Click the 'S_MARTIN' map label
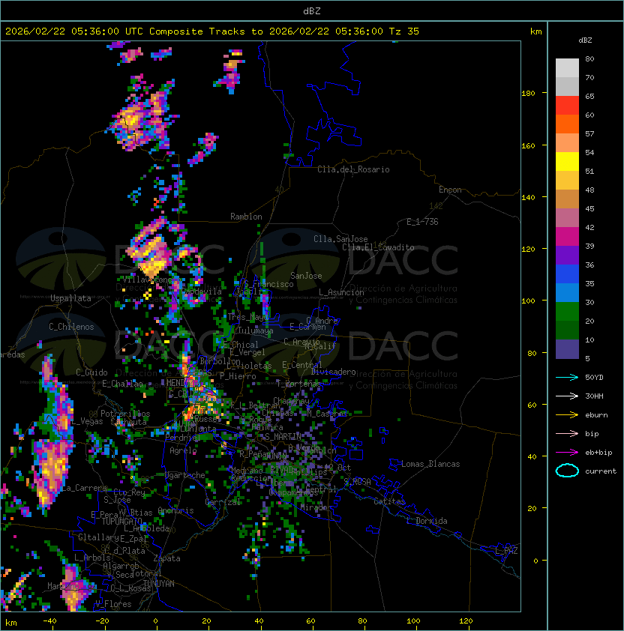The image size is (624, 631). 283,437
